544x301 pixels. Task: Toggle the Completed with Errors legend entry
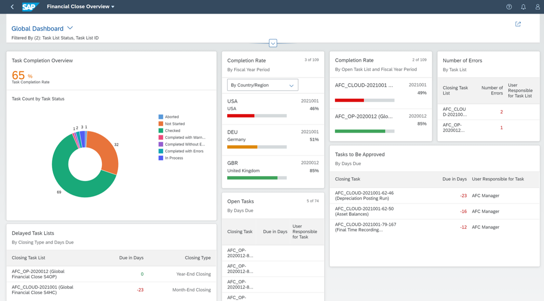point(184,151)
